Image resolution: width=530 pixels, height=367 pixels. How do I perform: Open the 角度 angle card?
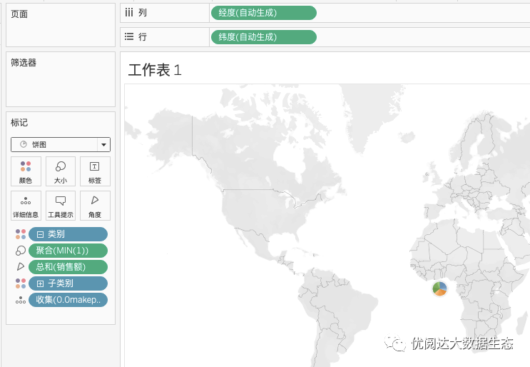(x=95, y=206)
